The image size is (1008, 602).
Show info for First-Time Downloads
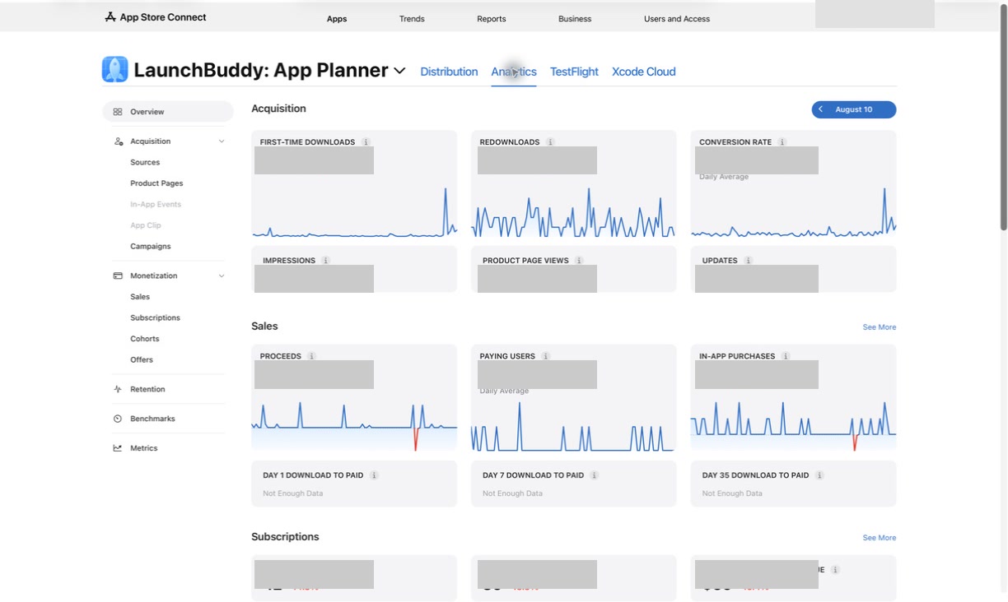coord(366,142)
